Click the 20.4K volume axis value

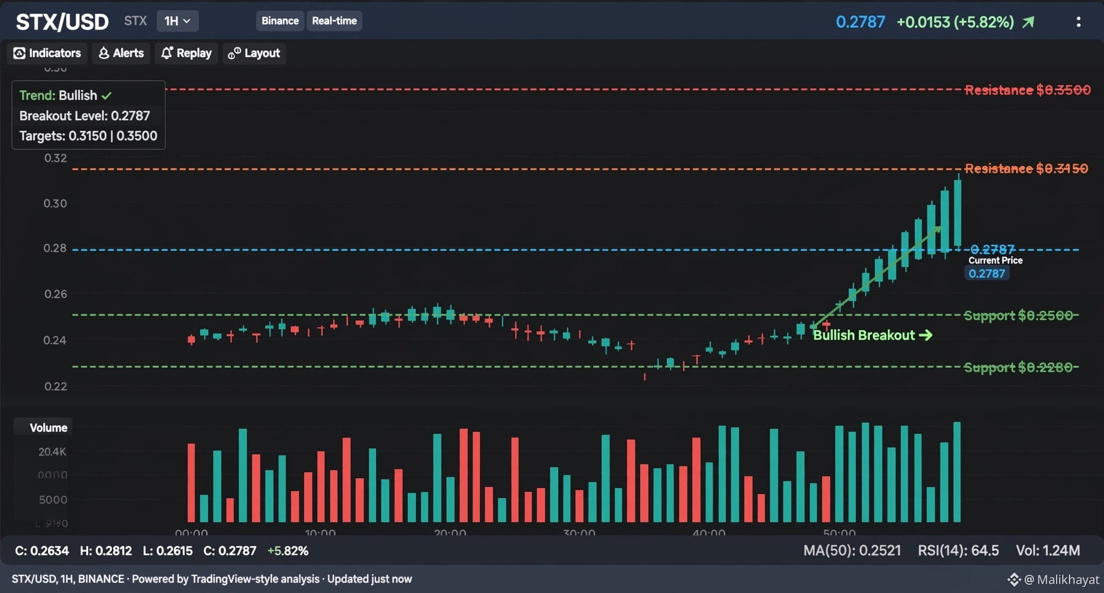click(52, 452)
